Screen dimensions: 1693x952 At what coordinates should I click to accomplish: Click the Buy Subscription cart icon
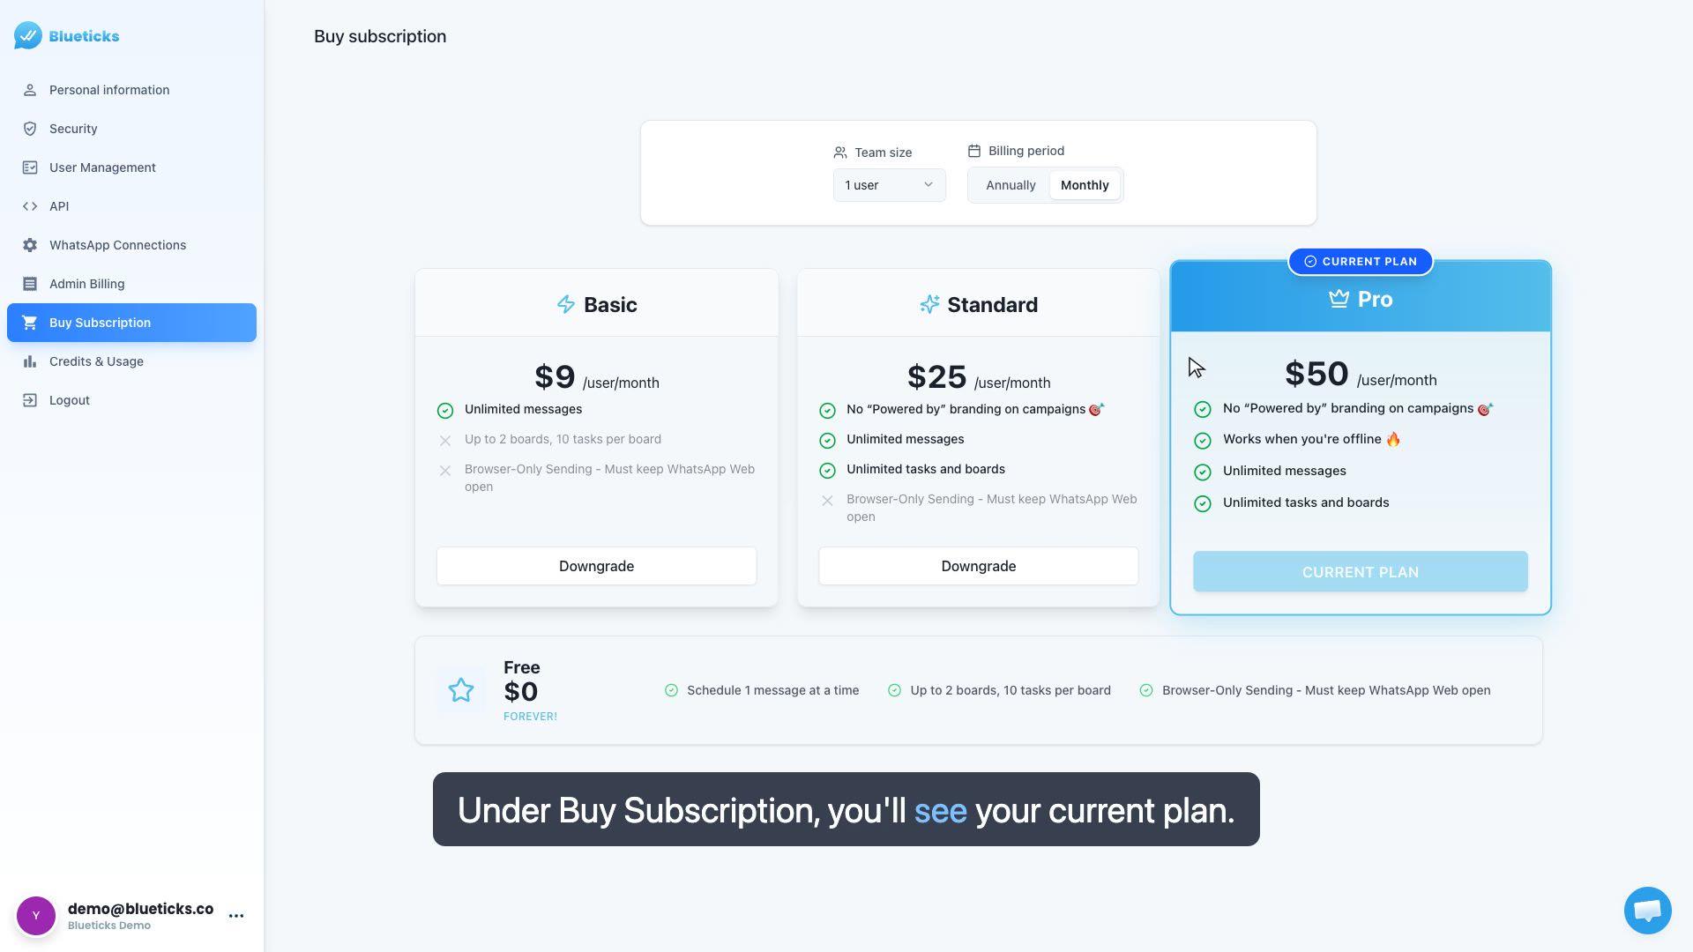30,323
